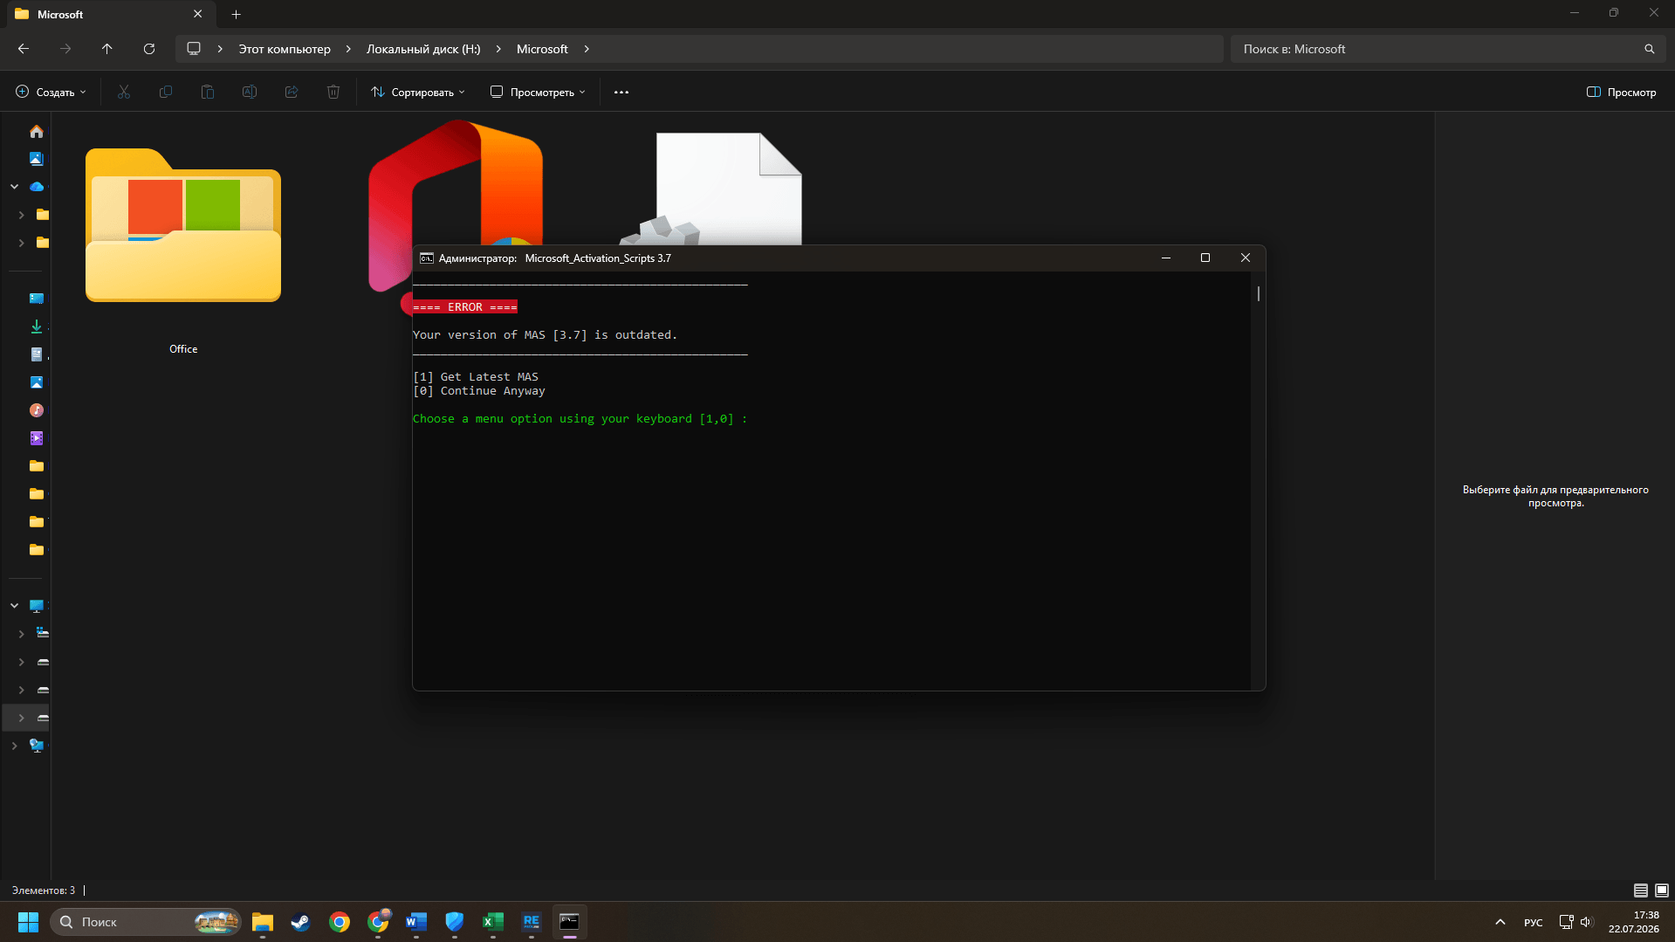1675x942 pixels.
Task: Open Windows Security shield in taskbar
Action: click(x=455, y=922)
